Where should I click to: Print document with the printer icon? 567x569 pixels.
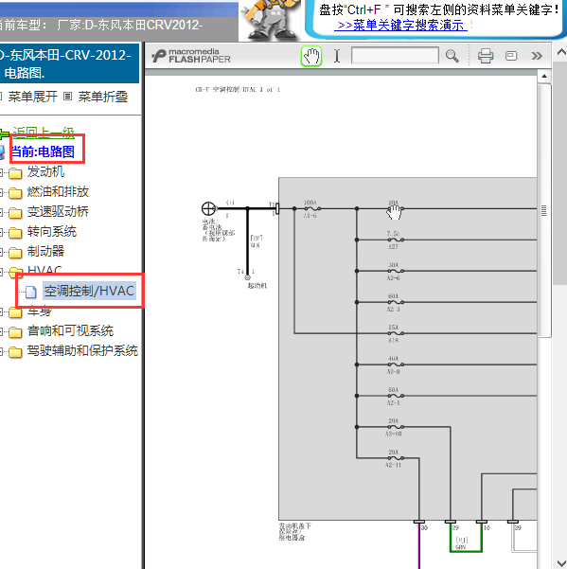coord(486,56)
